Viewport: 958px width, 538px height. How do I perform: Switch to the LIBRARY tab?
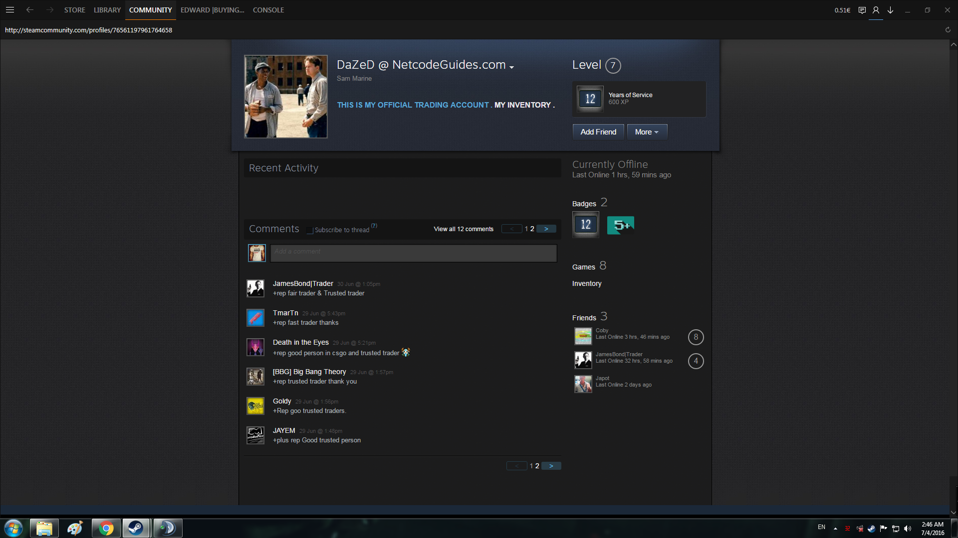[x=107, y=10]
